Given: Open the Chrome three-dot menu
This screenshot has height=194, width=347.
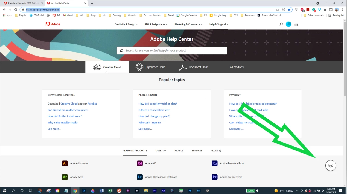Looking at the screenshot, I should click(x=343, y=10).
